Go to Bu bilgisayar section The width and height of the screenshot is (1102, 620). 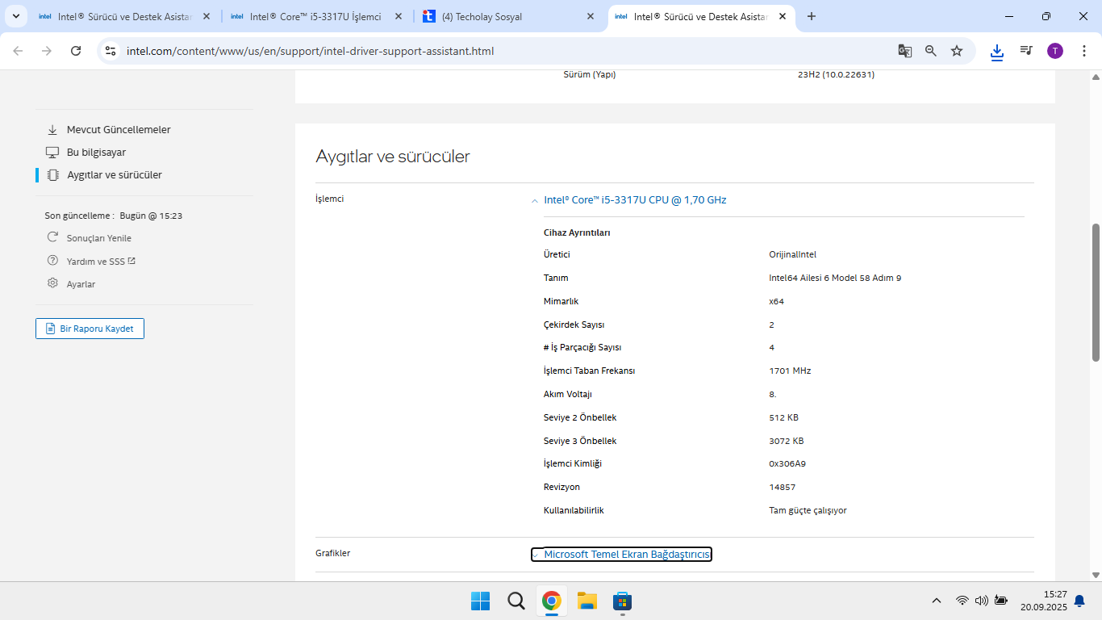point(96,152)
